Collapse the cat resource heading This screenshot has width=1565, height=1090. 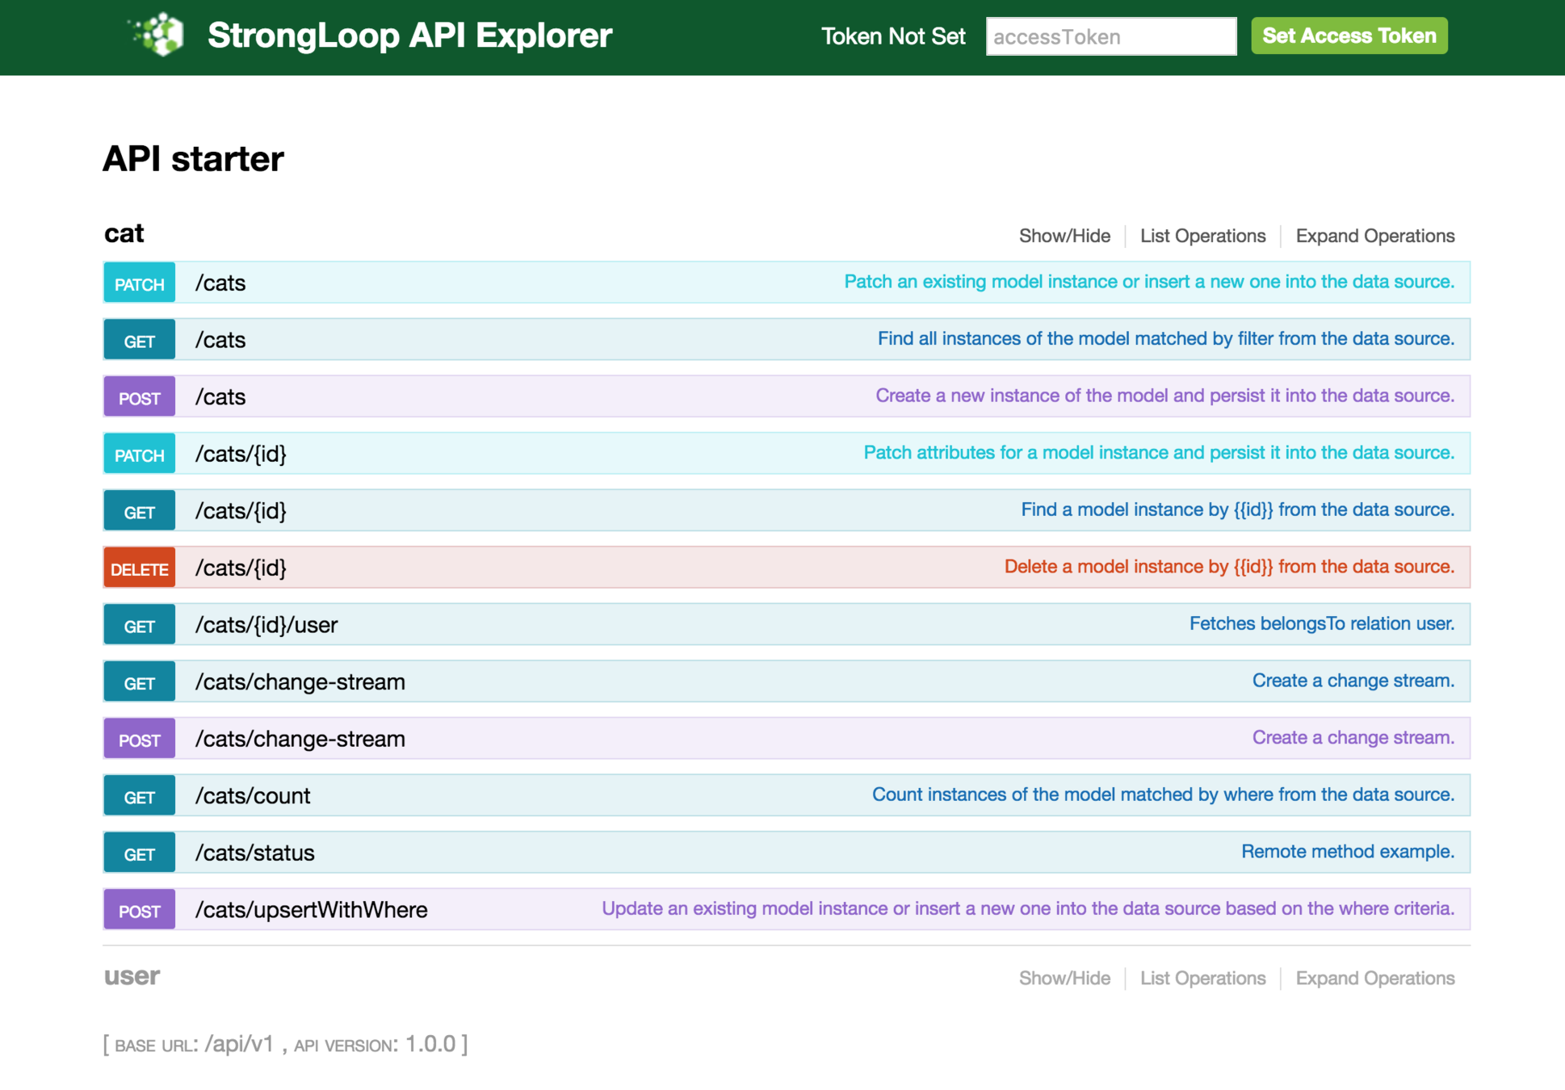124,233
